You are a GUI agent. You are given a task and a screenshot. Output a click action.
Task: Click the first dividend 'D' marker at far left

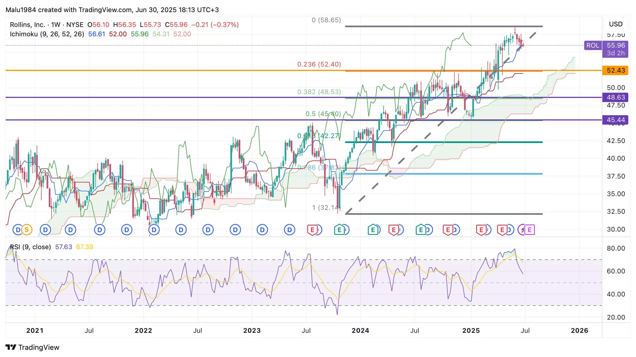tap(18, 230)
